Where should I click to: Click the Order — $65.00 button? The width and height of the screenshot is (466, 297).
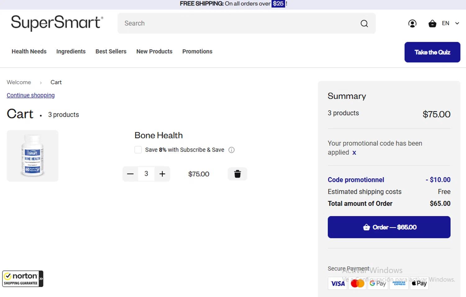pyautogui.click(x=389, y=227)
